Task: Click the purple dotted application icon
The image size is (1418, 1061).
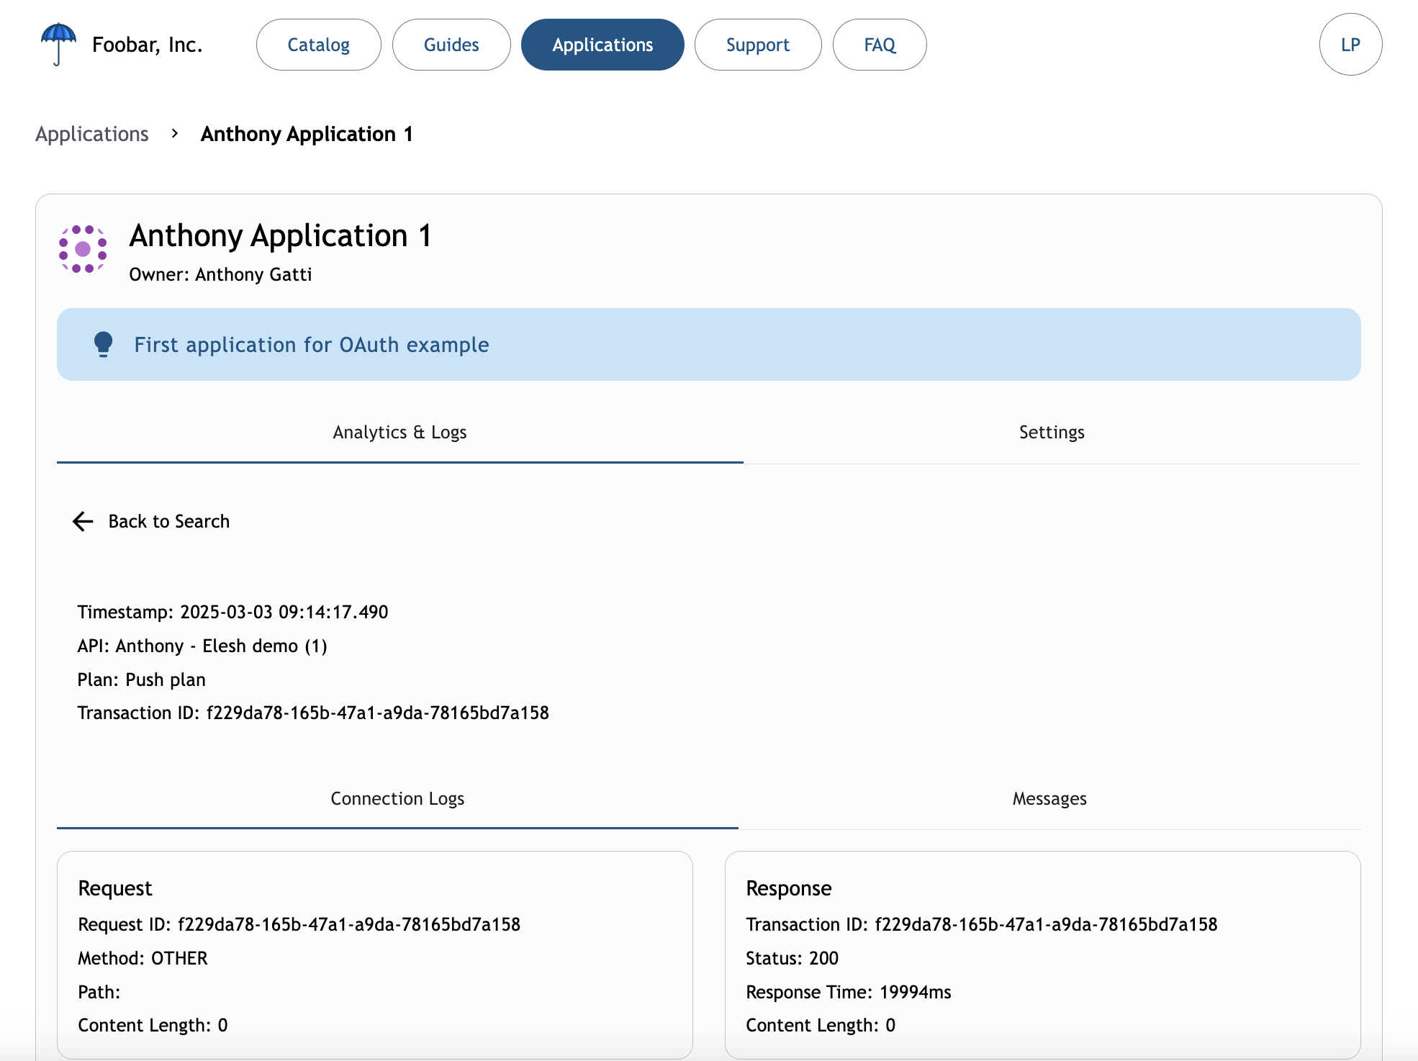Action: [x=83, y=249]
